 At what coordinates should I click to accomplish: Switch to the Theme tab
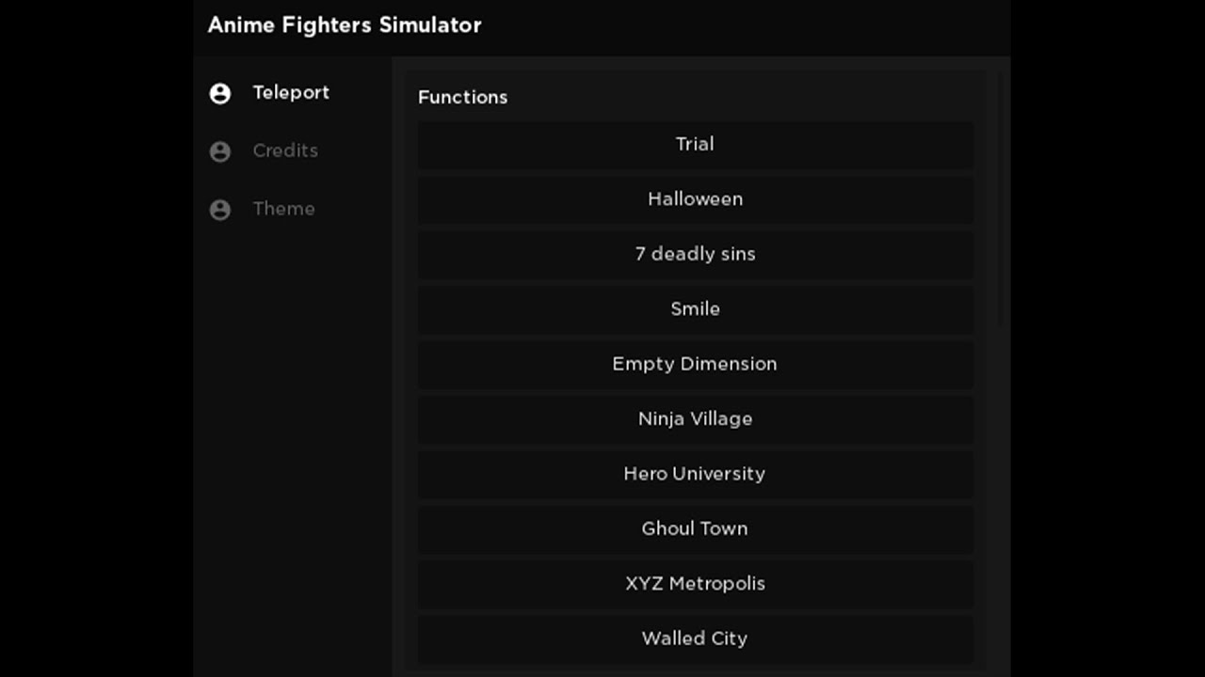pyautogui.click(x=283, y=209)
